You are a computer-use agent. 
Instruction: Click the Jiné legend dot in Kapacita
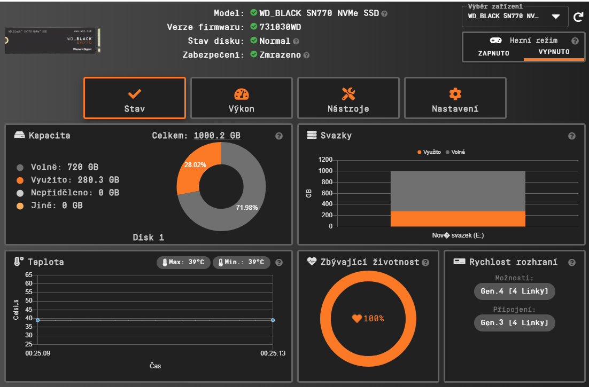tap(20, 206)
